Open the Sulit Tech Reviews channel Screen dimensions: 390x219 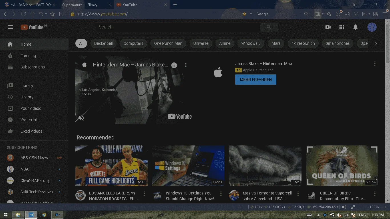point(34,192)
